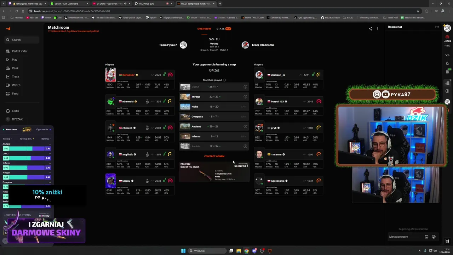Click Inferno rating bar
Screen dimensions: 453x255
pyautogui.click(x=27, y=168)
